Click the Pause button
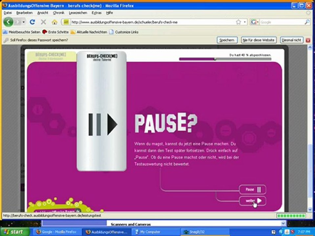The height and width of the screenshot is (236, 315). click(253, 189)
